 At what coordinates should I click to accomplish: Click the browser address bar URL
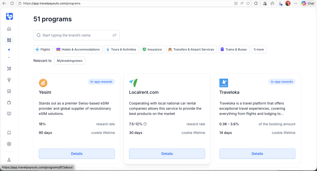point(52,3)
